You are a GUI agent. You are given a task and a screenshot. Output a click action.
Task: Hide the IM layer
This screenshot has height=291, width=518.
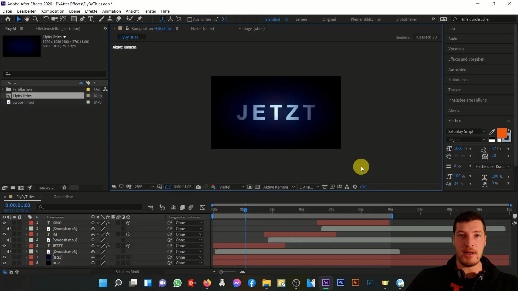coord(4,234)
